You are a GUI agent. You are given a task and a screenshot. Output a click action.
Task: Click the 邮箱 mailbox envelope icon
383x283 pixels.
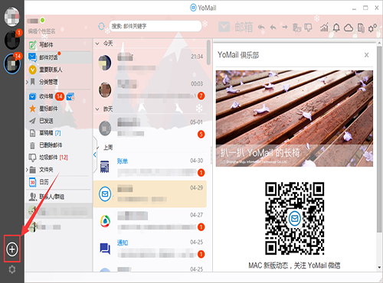[224, 27]
